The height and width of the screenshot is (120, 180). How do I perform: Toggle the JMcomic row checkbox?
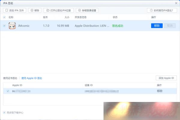(4, 26)
